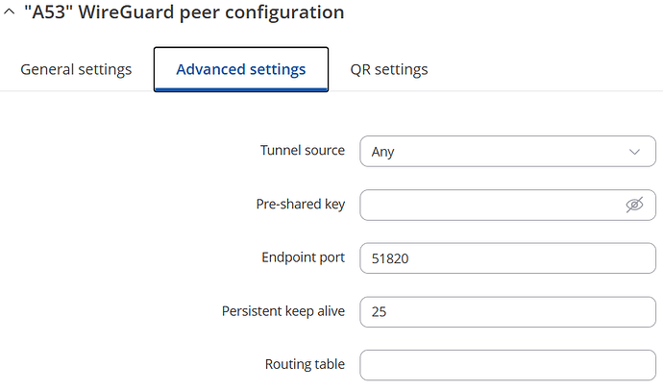Screen dimensions: 663x390
Task: Click the Routing table label
Action: tap(305, 364)
